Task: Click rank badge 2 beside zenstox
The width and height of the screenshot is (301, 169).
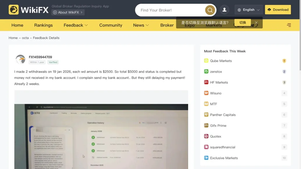Action: [x=284, y=71]
